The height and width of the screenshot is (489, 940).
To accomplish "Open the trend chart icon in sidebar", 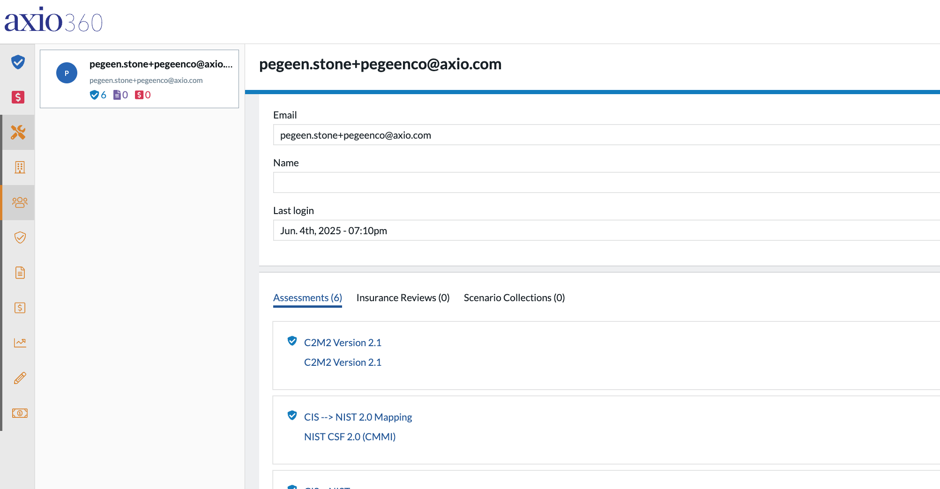I will tap(20, 343).
